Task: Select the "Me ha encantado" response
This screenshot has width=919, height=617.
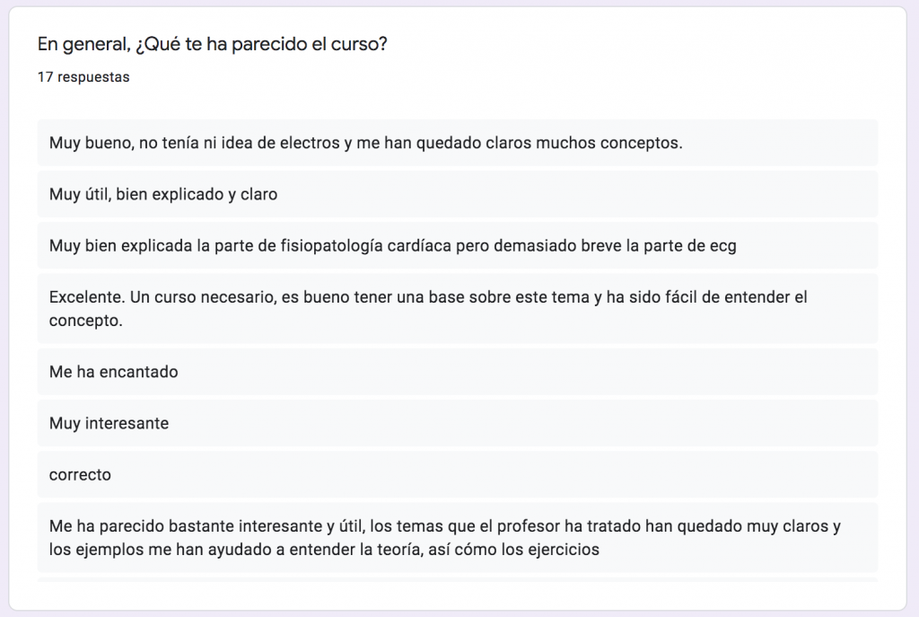Action: 457,372
